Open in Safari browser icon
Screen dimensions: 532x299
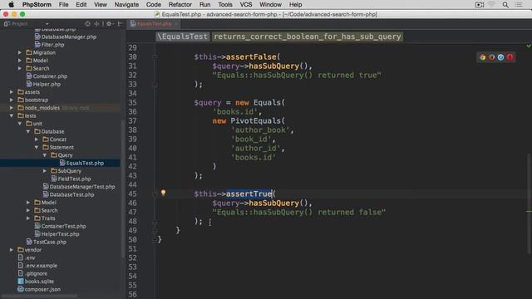(x=500, y=57)
